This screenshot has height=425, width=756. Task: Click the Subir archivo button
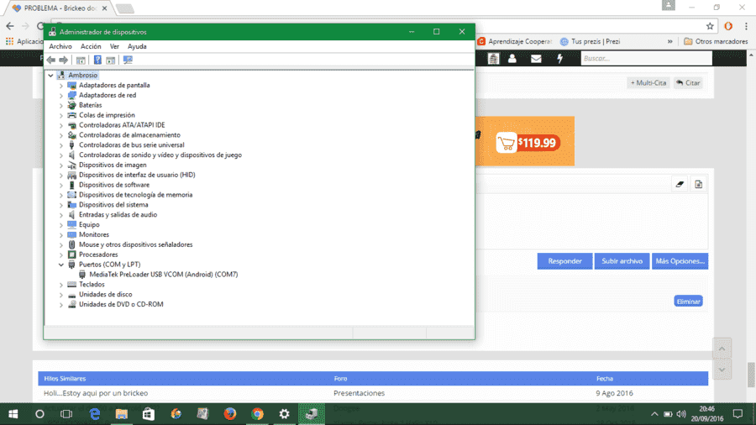click(622, 261)
